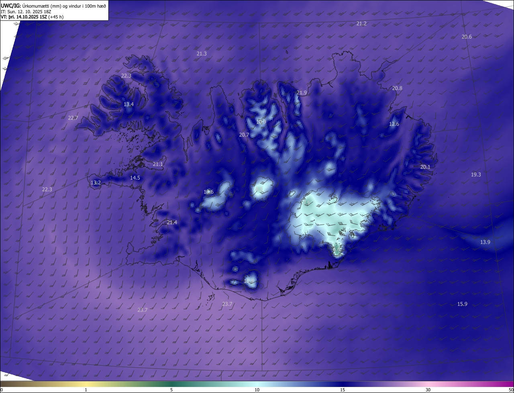Select the 21.4 value label

click(172, 222)
